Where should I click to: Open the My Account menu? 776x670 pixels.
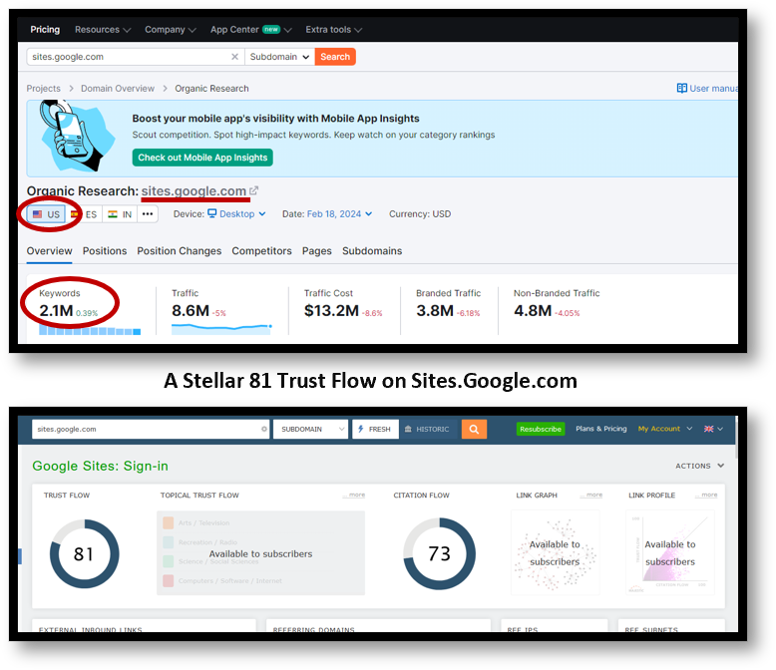(664, 429)
